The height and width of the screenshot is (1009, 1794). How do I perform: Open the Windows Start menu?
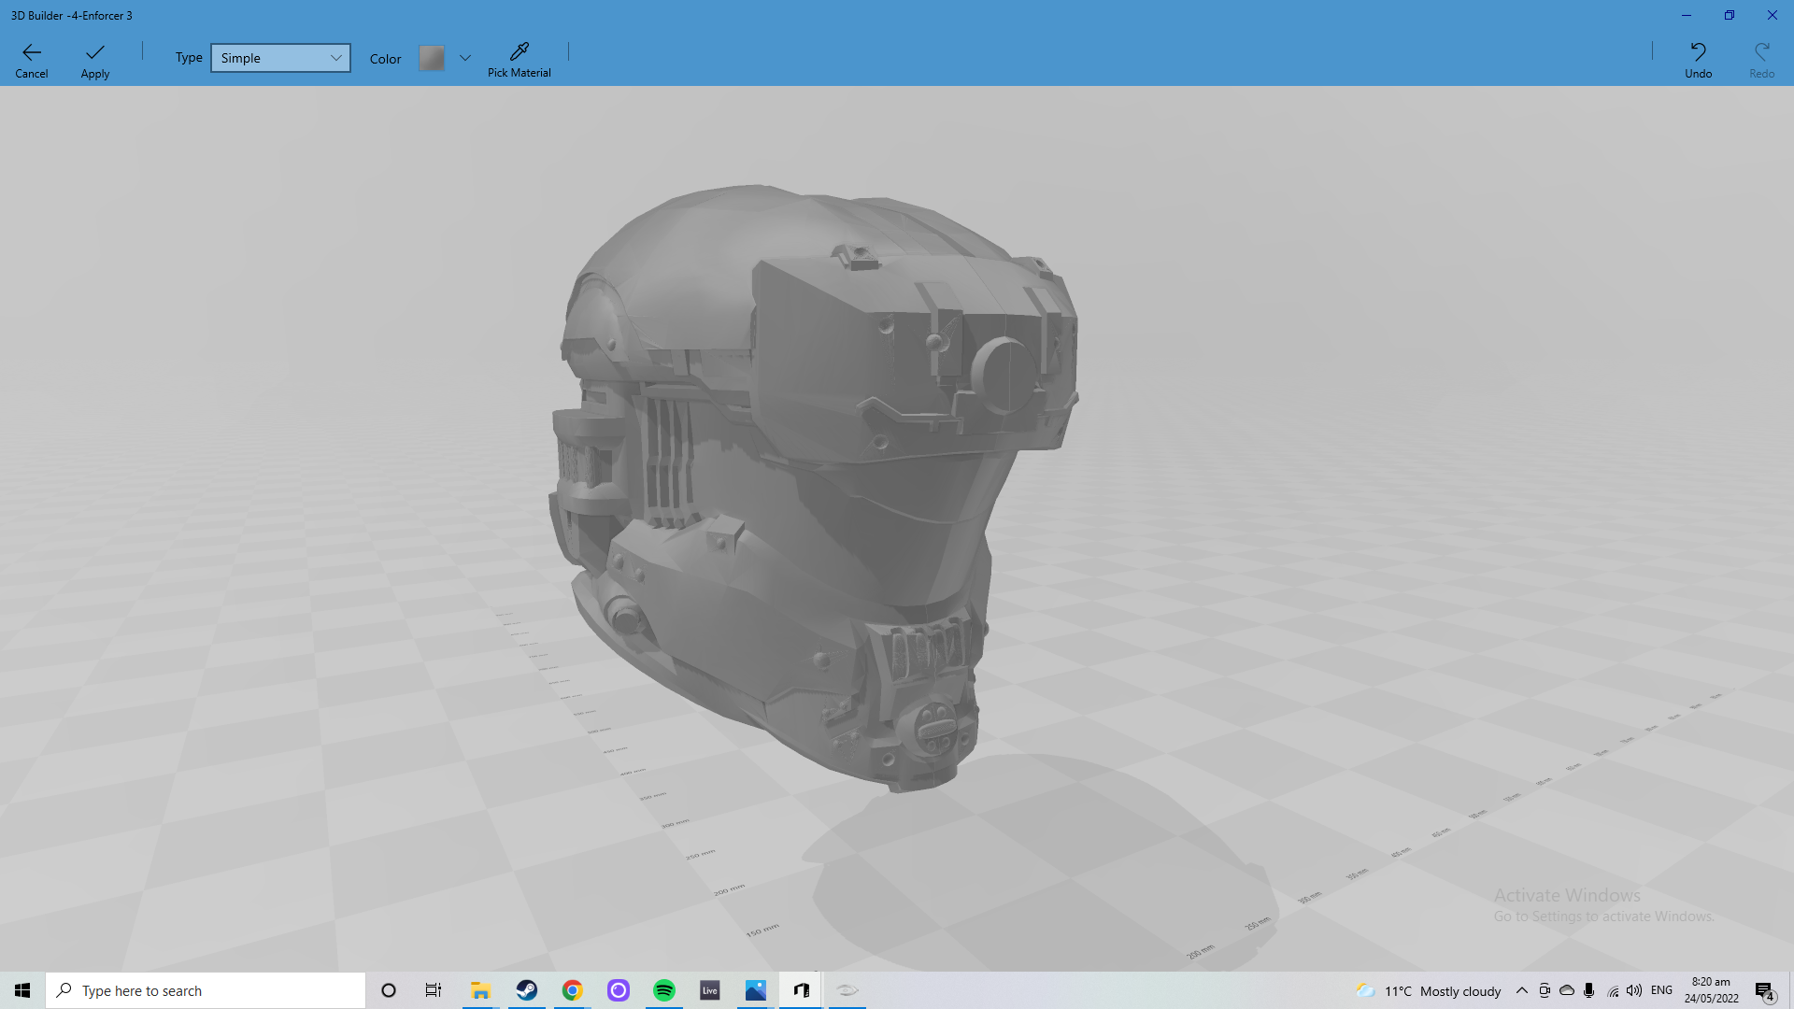click(22, 990)
